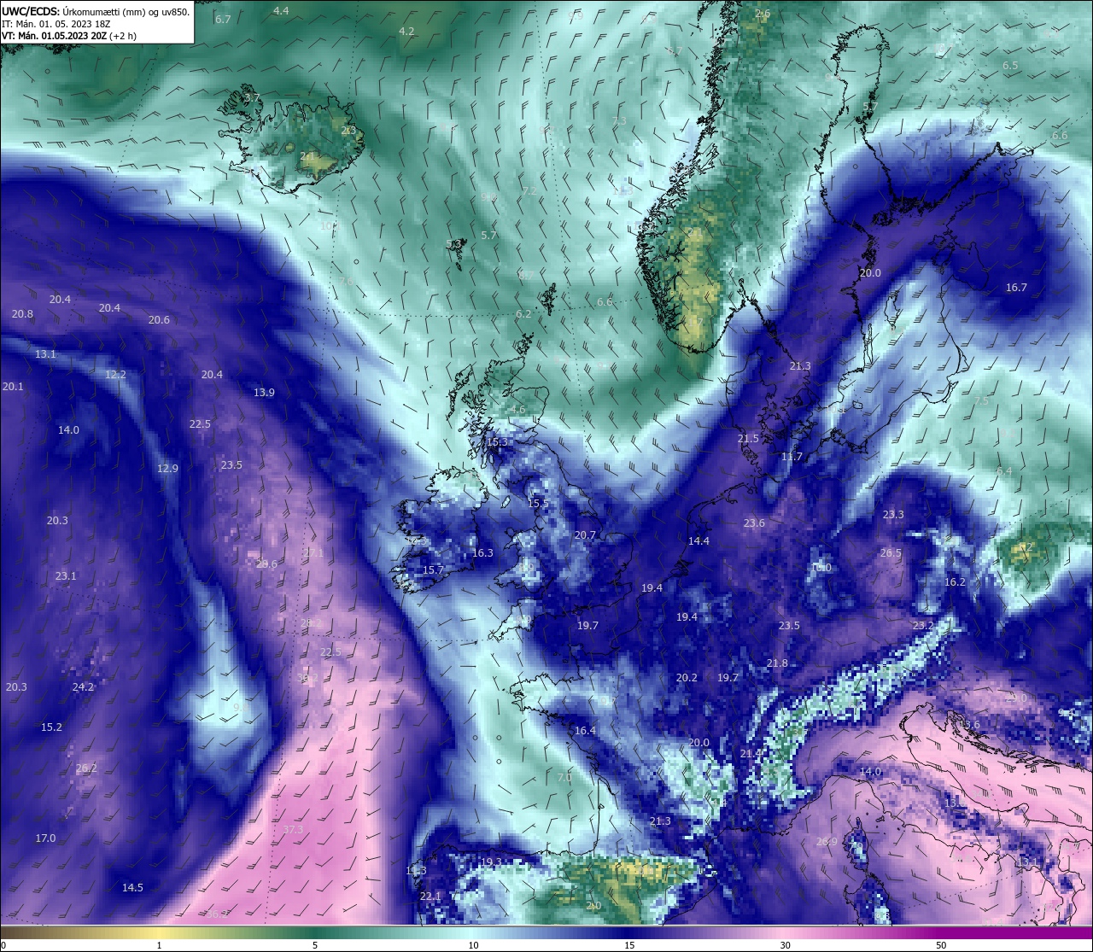Click the 16.2 data value
1093x952 pixels.
coord(955,582)
